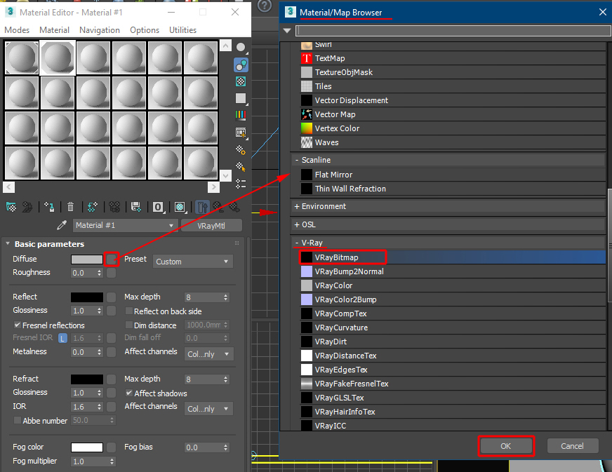Open the Material #1 name dropdown

pos(125,225)
